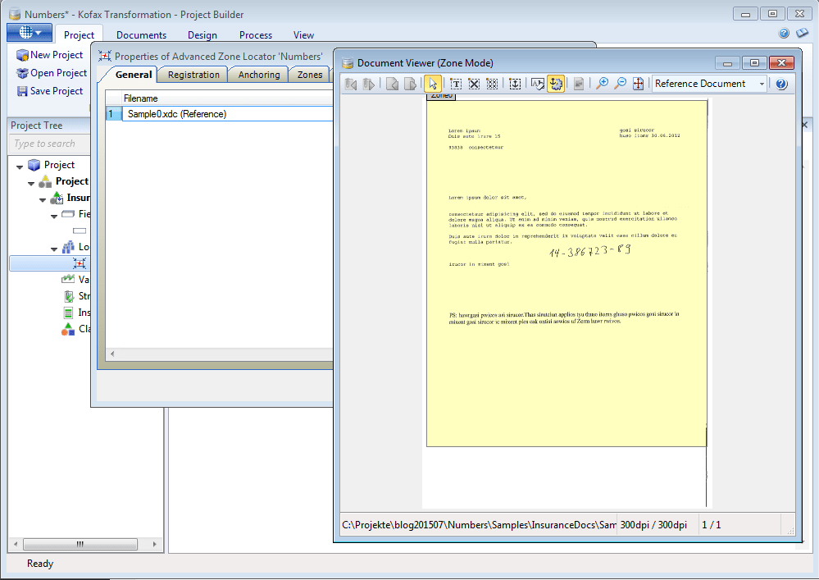Open the globe application menu dropdown
This screenshot has height=580, width=819.
tap(30, 33)
